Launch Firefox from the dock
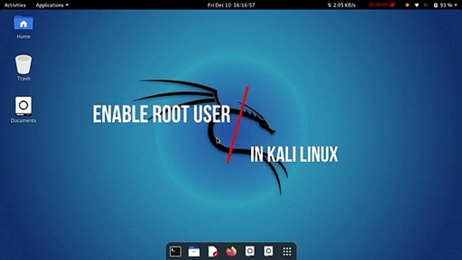462x260 pixels. [231, 251]
